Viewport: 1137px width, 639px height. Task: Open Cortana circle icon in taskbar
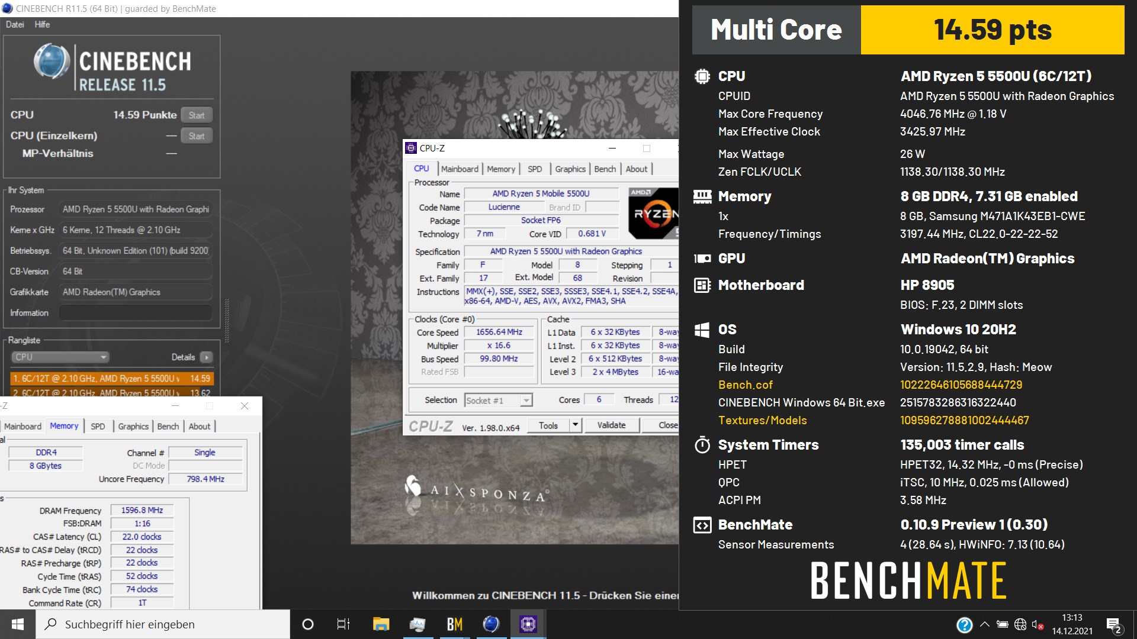[x=308, y=624]
